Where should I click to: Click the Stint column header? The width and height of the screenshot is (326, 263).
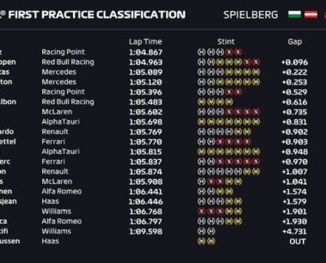226,41
